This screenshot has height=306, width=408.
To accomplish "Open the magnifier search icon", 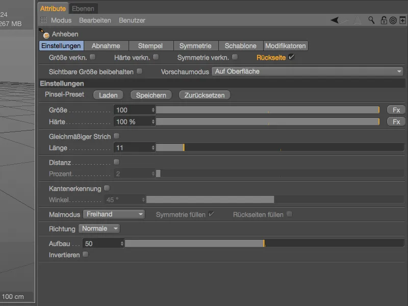I will [371, 20].
